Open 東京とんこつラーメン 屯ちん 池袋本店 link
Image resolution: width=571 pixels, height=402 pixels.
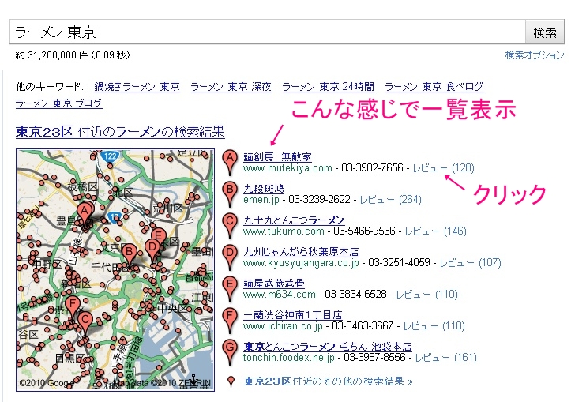[328, 346]
